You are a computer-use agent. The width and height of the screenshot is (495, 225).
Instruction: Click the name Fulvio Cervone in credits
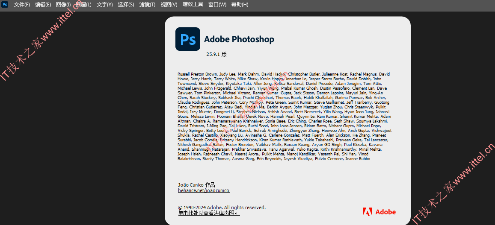(x=328, y=159)
